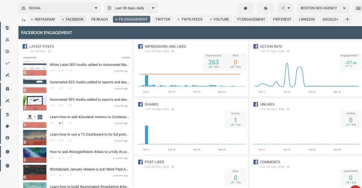
Task: Expand the BOSTON SEO AGENCY dropdown
Action: pos(323,8)
